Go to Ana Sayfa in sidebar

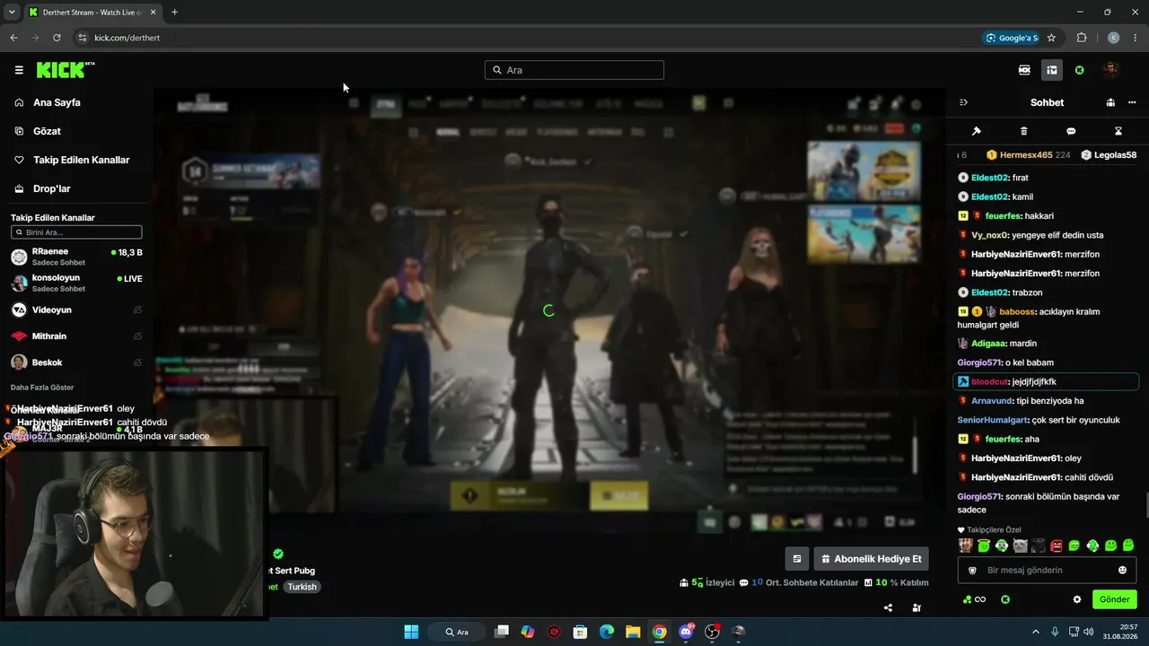57,102
